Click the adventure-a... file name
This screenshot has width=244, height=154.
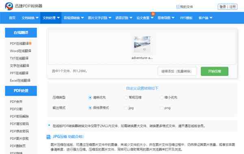coord(142,58)
